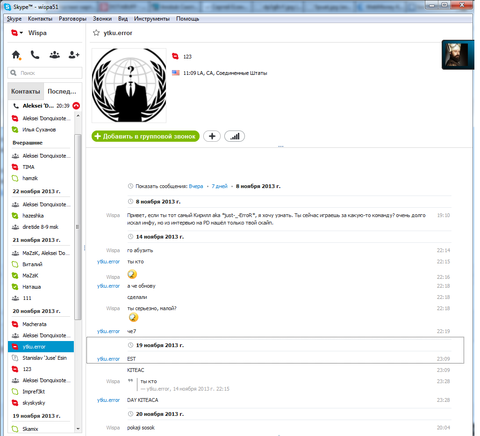Open the Wispa status dropdown arrow
This screenshot has width=480, height=436.
21,33
